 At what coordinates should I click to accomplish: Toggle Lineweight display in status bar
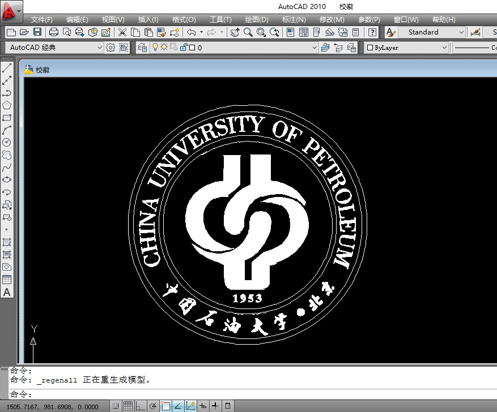215,406
